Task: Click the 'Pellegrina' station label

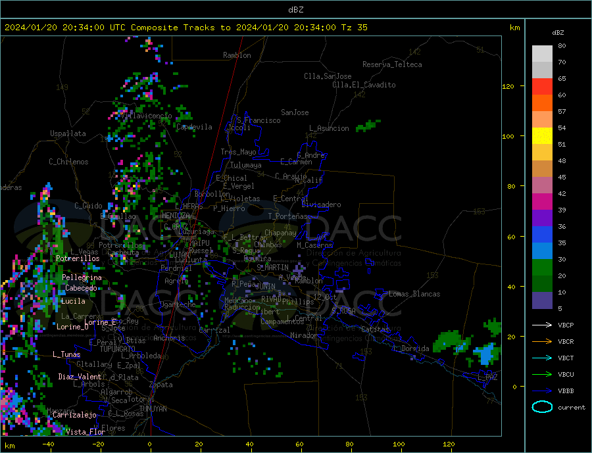Action: (82, 278)
